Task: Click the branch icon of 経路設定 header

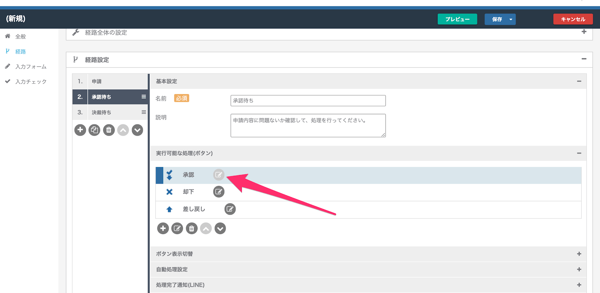Action: pyautogui.click(x=75, y=59)
